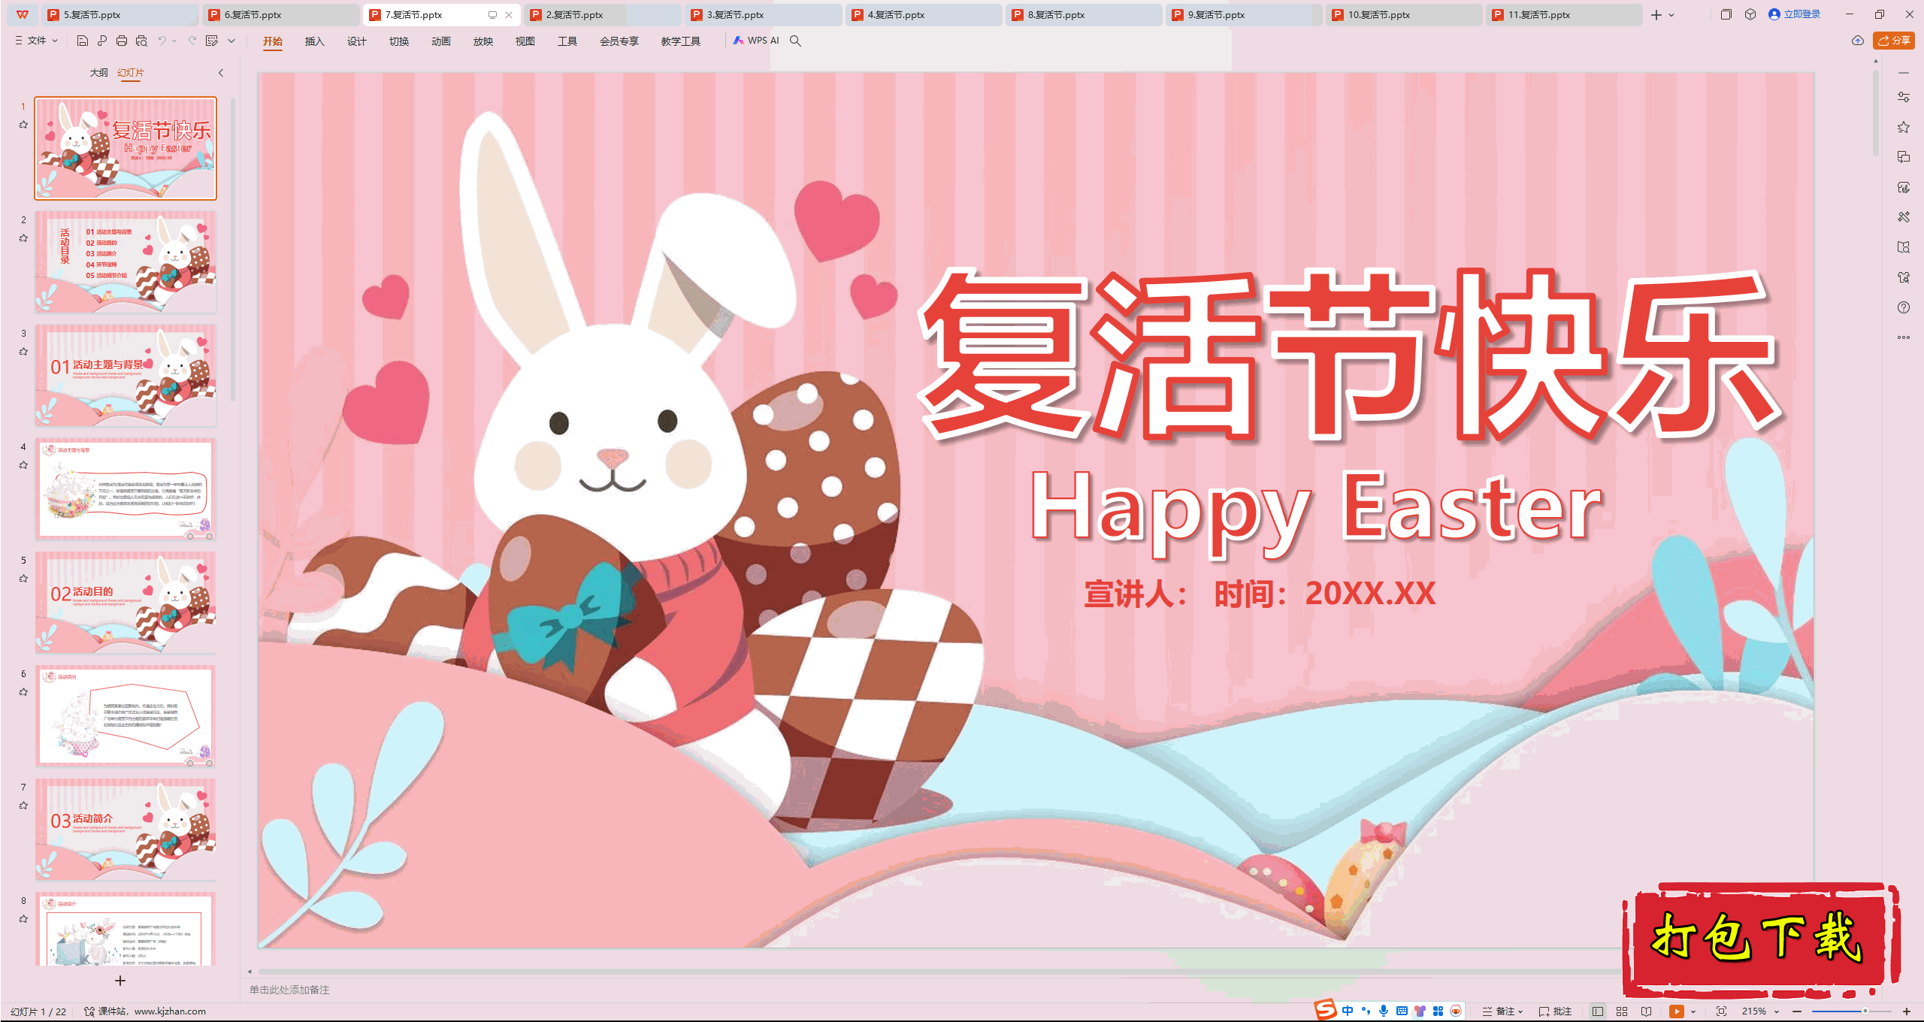The height and width of the screenshot is (1022, 1924).
Task: Toggle the 备注 notes pane in the status bar
Action: (x=1502, y=1011)
